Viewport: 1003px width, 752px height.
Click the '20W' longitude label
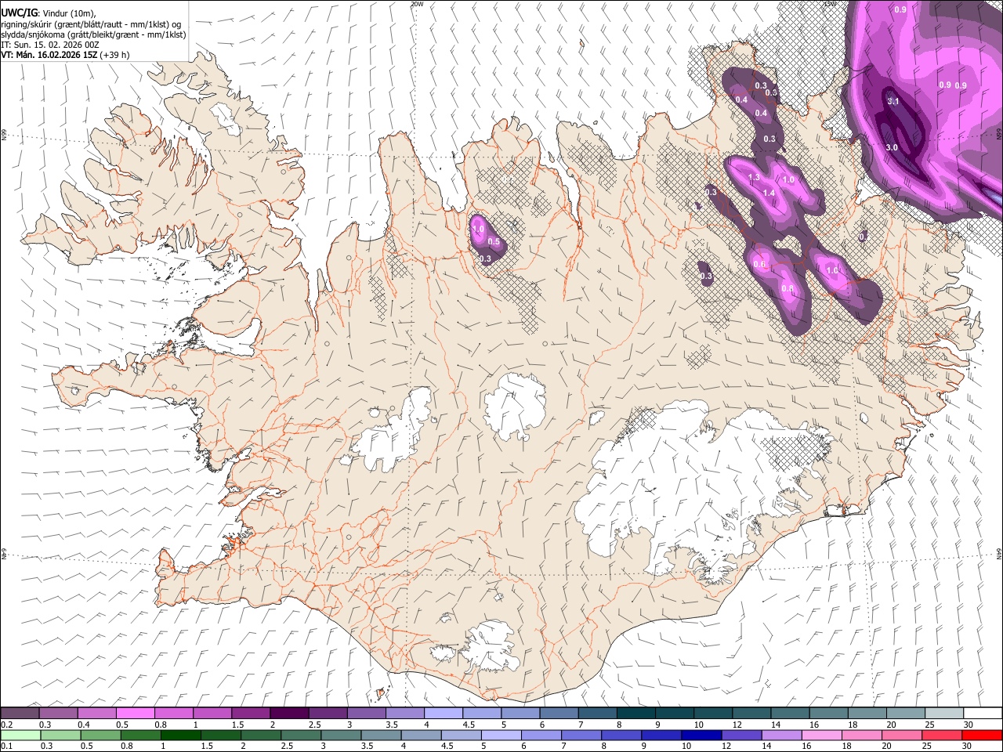417,4
